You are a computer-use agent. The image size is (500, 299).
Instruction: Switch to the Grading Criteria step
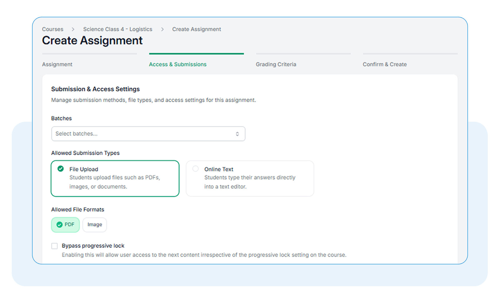pyautogui.click(x=276, y=64)
